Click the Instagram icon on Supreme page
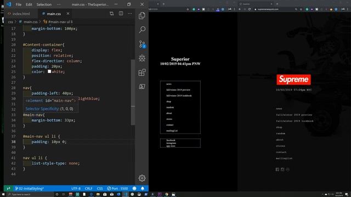The width and height of the screenshot is (351, 197). pos(282,169)
